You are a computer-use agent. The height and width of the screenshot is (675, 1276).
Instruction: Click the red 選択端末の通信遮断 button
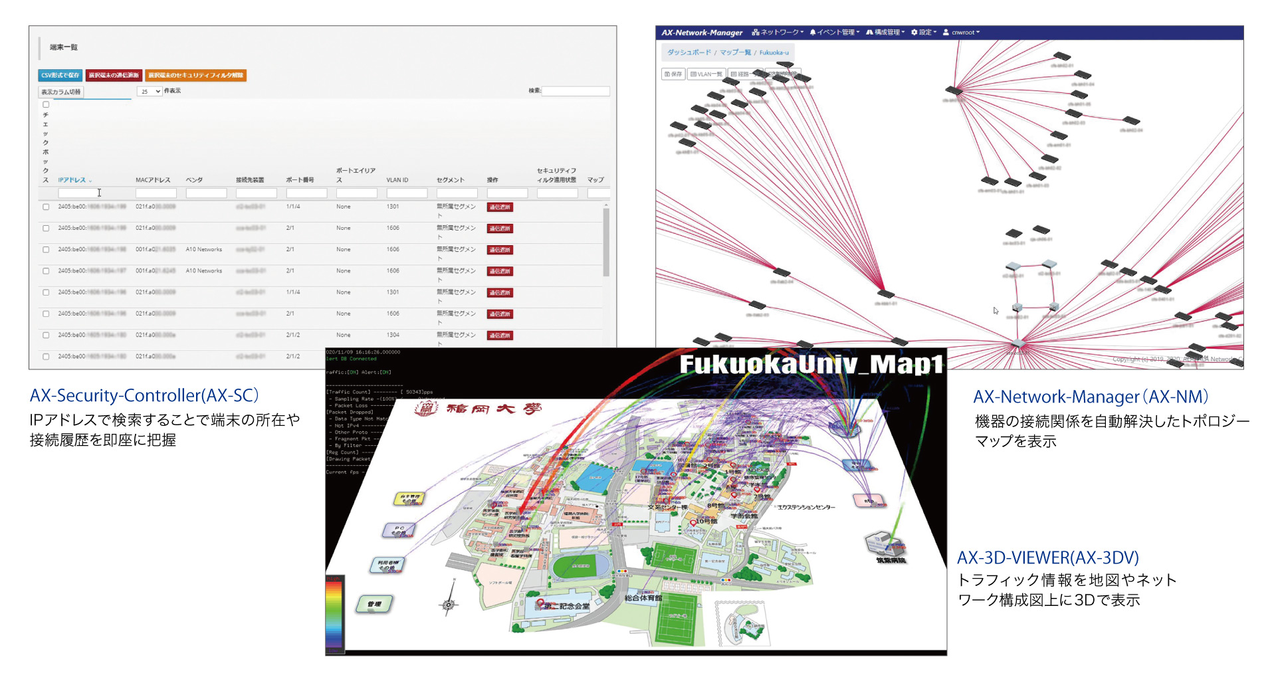pos(114,75)
